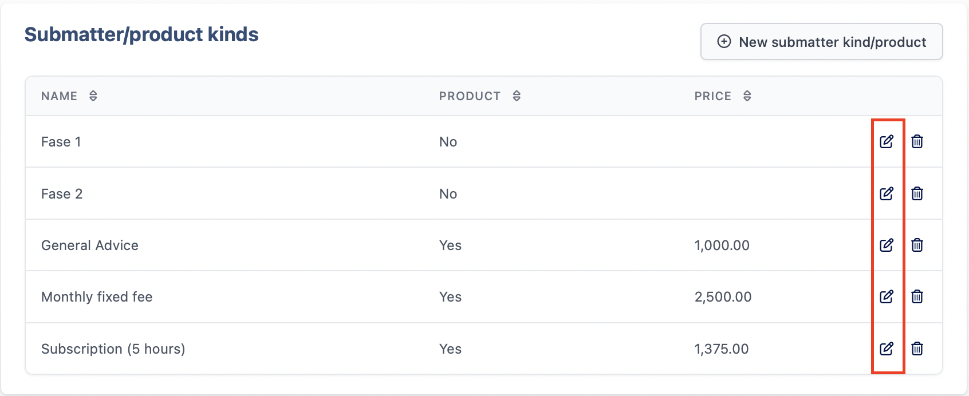Edit the General Advice product
This screenshot has width=969, height=396.
point(887,245)
